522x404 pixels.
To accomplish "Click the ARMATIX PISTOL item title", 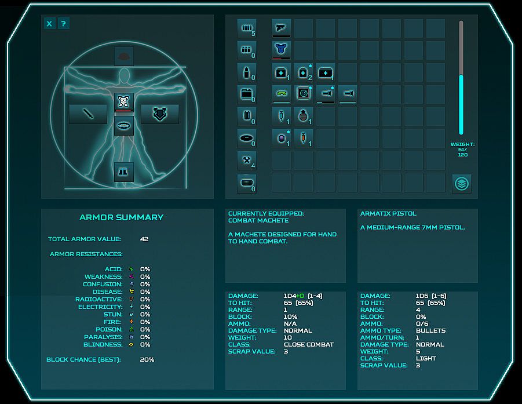I will pos(388,213).
